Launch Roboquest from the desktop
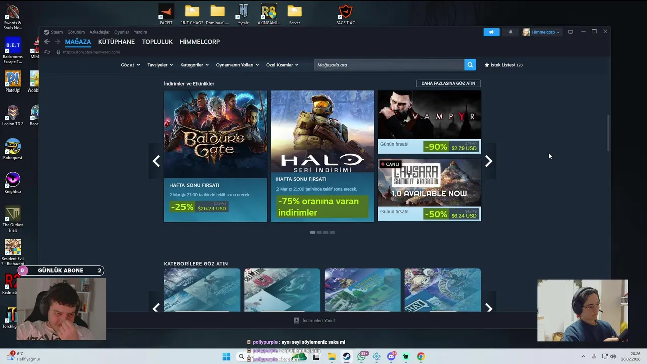Viewport: 647px width, 364px height. 13,149
